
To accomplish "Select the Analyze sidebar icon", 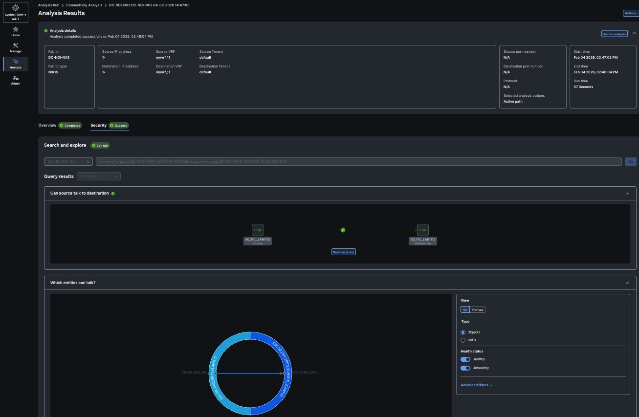I will click(16, 62).
